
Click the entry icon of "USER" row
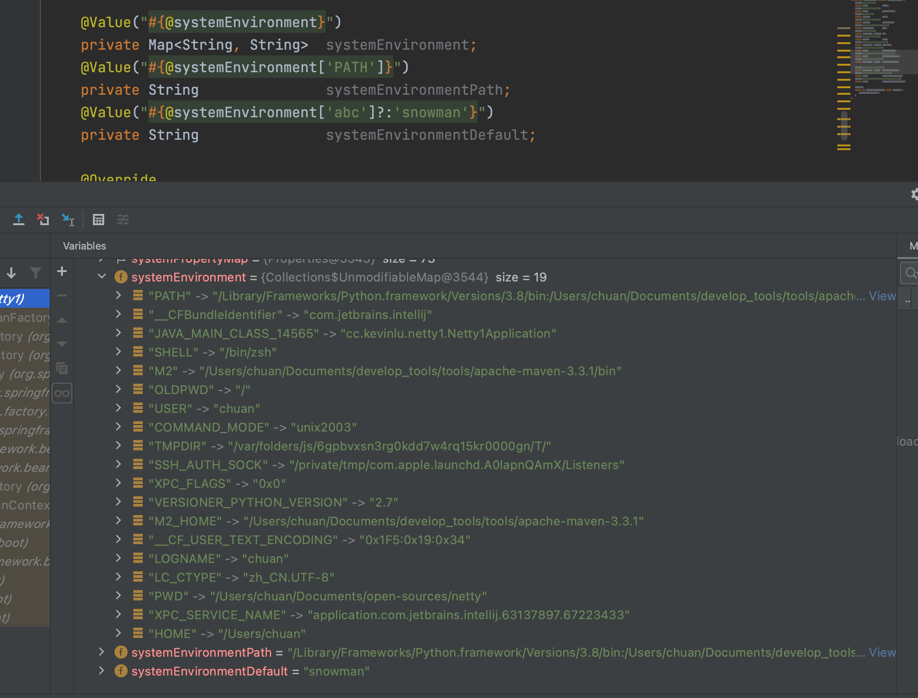click(138, 408)
